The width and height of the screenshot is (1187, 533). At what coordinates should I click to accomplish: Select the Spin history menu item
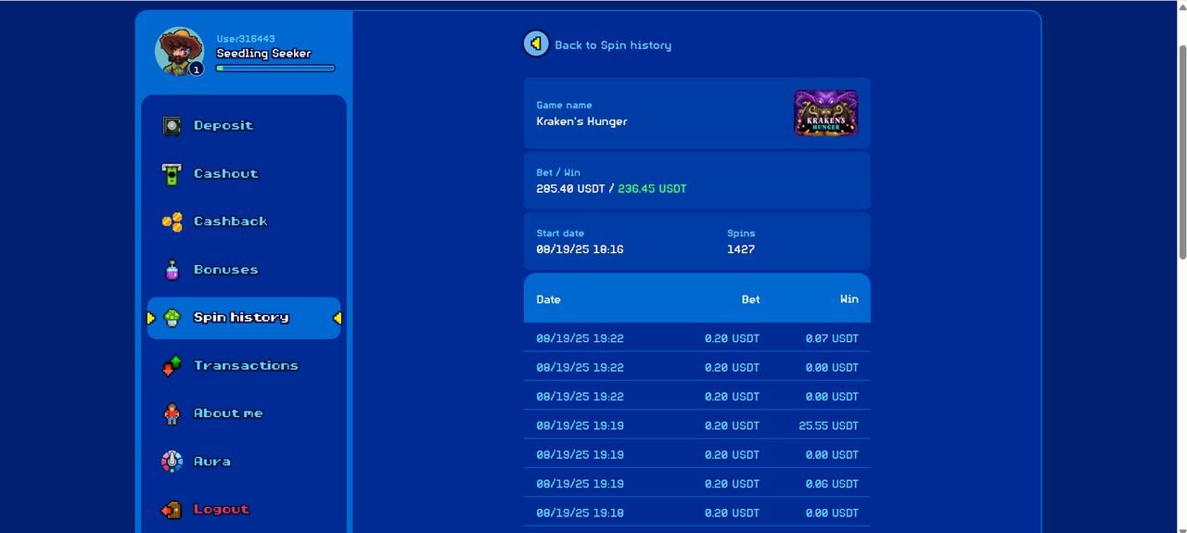point(244,318)
